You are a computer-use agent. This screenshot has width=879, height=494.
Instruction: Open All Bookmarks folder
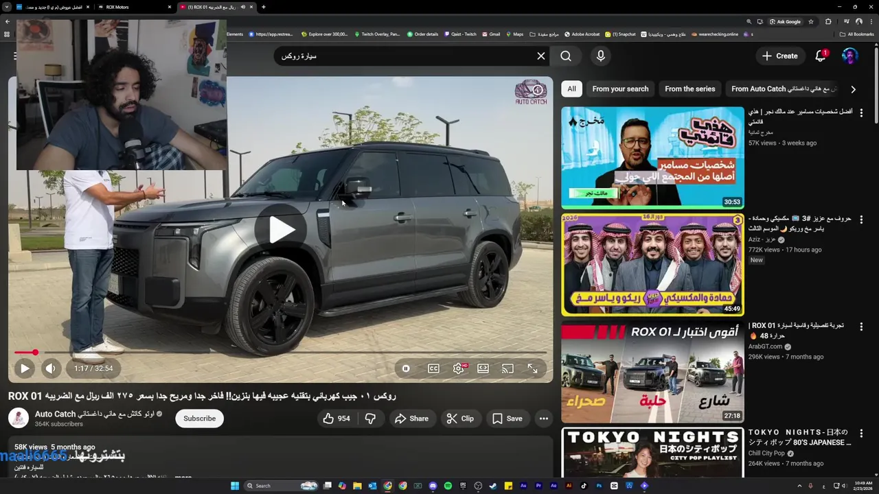pyautogui.click(x=857, y=34)
